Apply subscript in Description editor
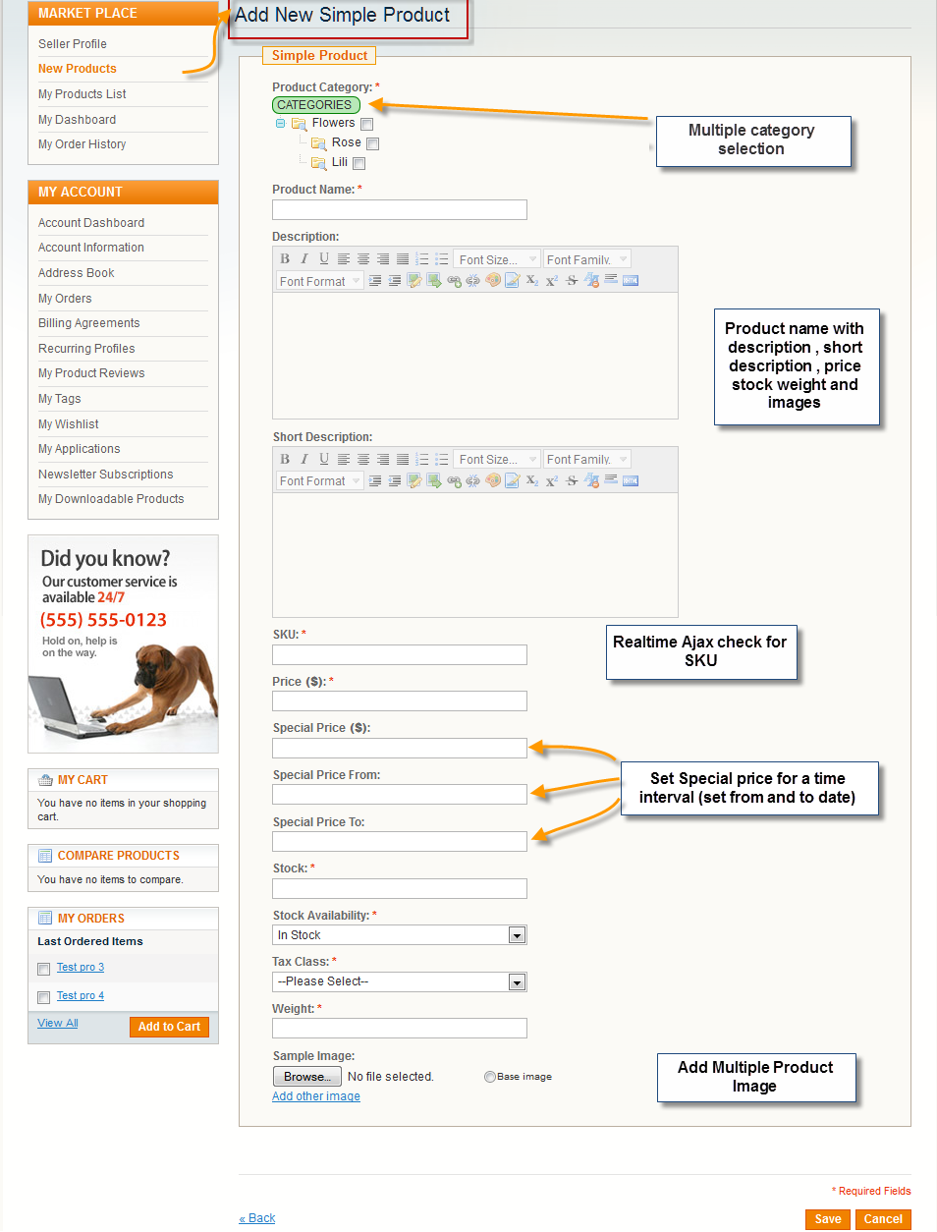Viewport: 937px width, 1232px height. [531, 281]
